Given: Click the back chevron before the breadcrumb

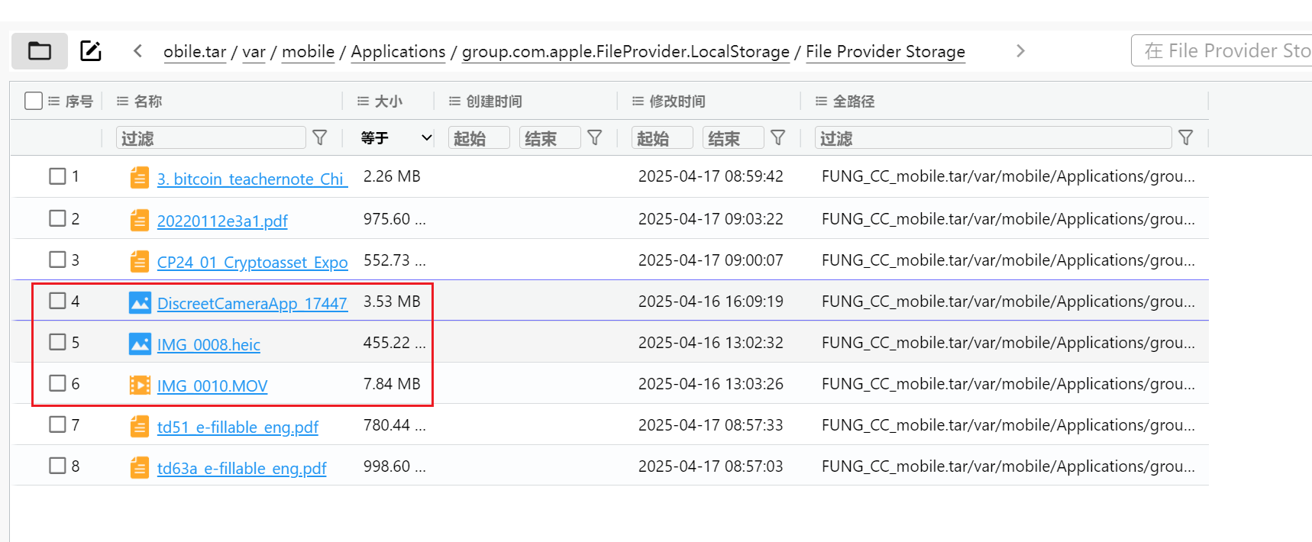Looking at the screenshot, I should [x=137, y=51].
